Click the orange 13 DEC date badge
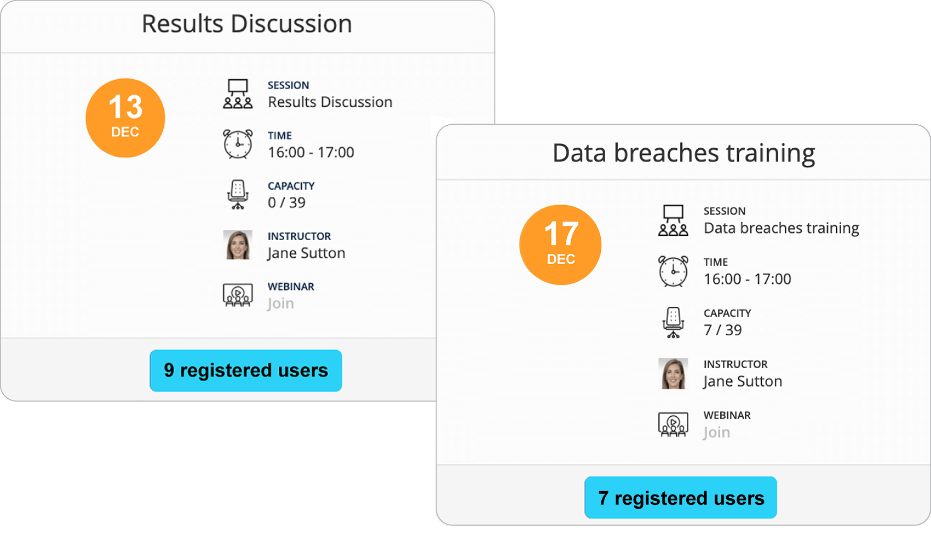This screenshot has height=547, width=931. (x=125, y=118)
